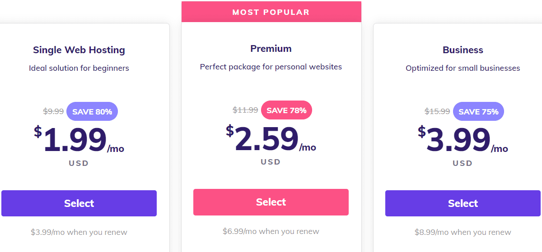Viewport: 542px width, 252px height.
Task: Select the Business plan
Action: click(463, 203)
